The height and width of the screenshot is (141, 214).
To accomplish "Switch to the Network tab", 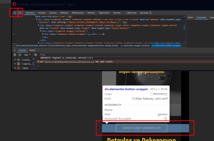I will point(64,13).
